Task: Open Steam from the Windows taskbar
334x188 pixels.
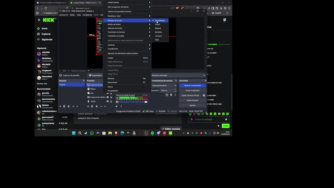Action: coord(86,133)
